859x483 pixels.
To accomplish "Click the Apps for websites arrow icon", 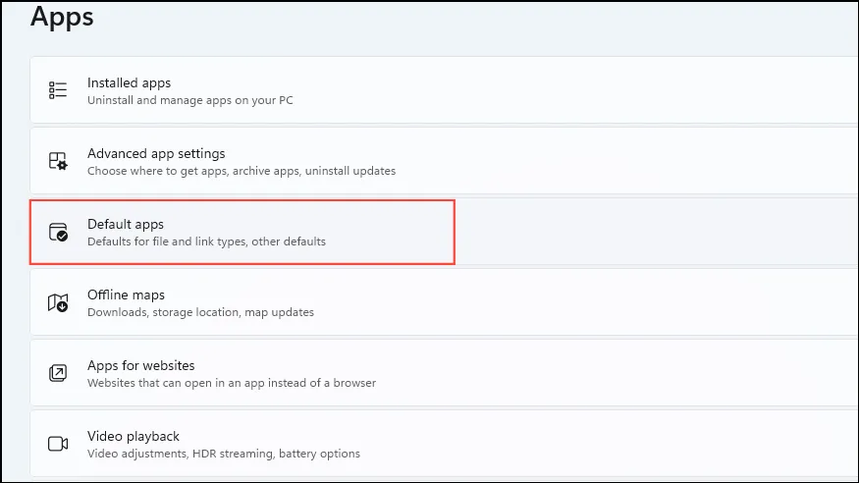I will coord(58,373).
